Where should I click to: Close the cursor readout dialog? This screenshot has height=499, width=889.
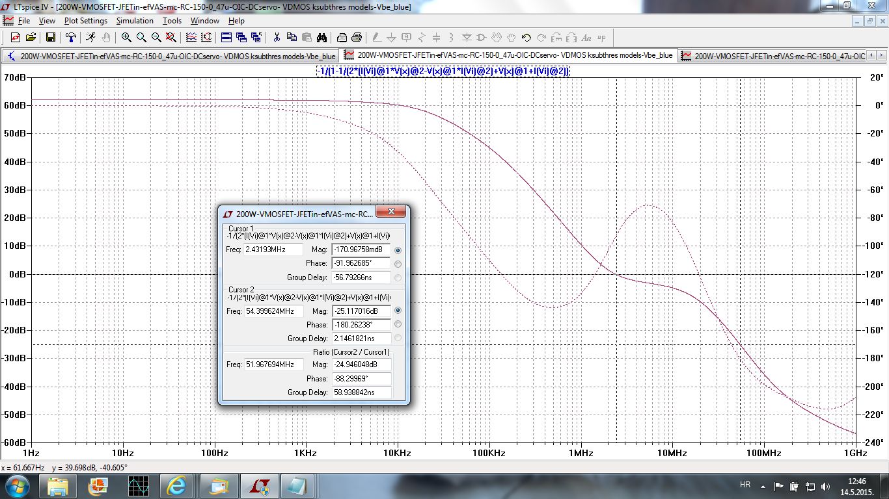392,212
